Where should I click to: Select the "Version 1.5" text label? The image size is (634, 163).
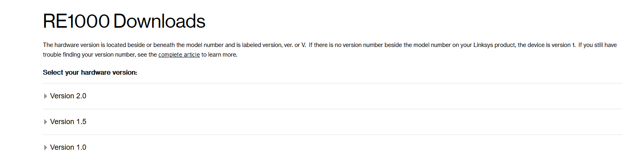(68, 122)
